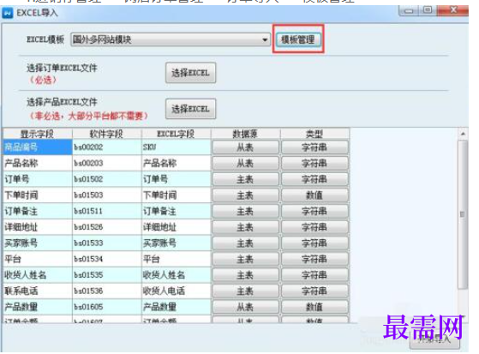Viewport: 479px width, 354px height.
Task: Click the 类型 column header
Action: click(314, 134)
